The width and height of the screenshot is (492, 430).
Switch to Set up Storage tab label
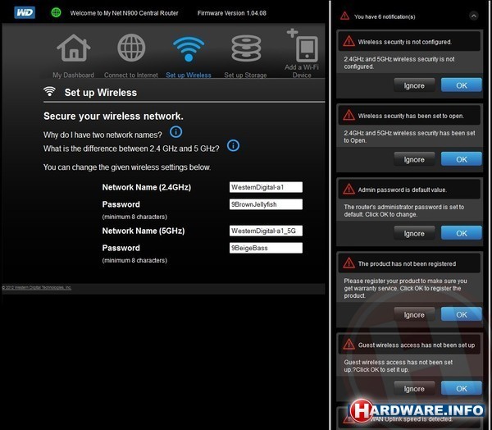pyautogui.click(x=245, y=75)
